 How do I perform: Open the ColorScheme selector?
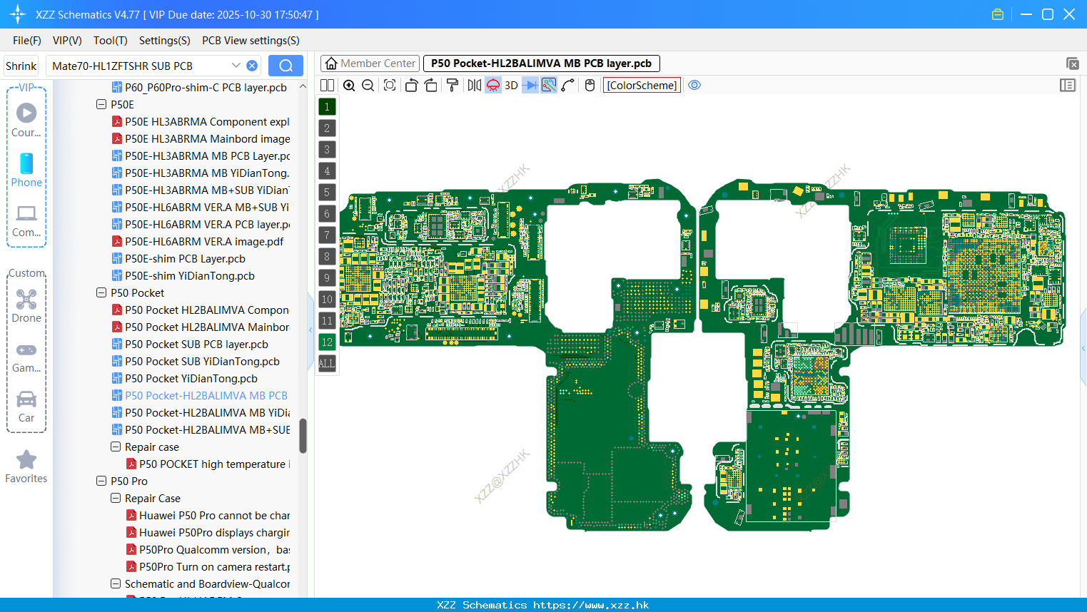(x=642, y=85)
